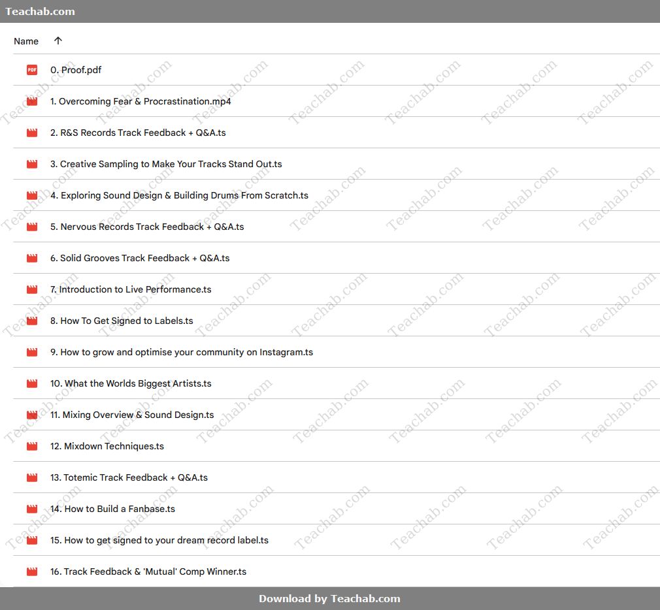Viewport: 660px width, 610px height.
Task: Open Mixing Overview & Sound Design.ts
Action: click(132, 415)
